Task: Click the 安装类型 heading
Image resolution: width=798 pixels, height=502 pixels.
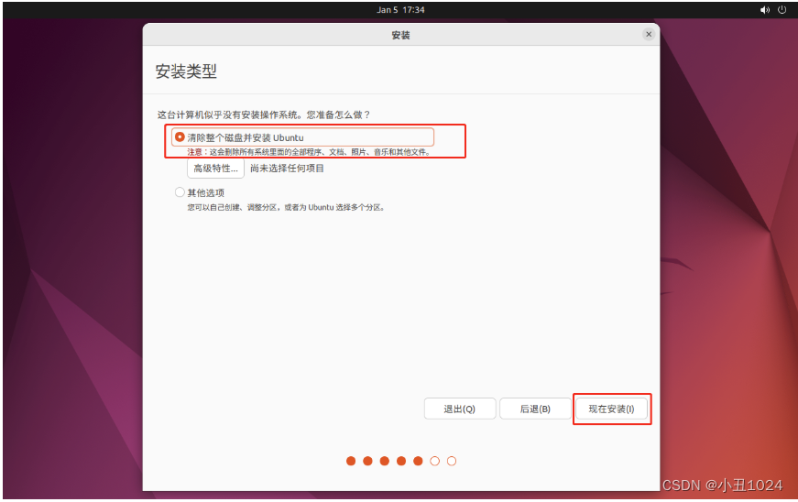Action: click(x=186, y=71)
